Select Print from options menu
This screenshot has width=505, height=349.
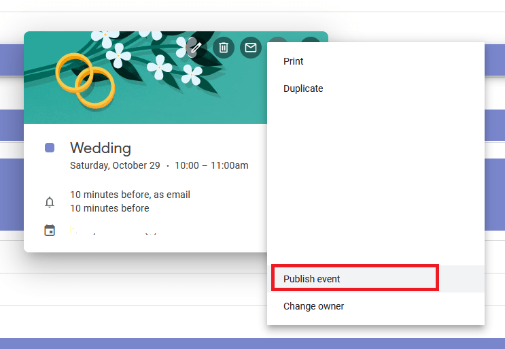[376, 61]
